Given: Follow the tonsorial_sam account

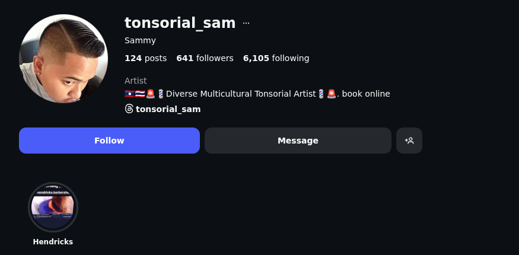Looking at the screenshot, I should (x=109, y=141).
